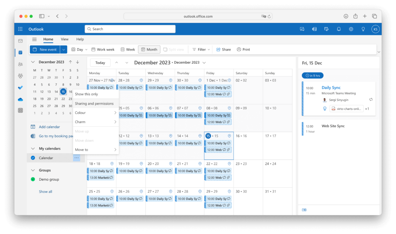This screenshot has width=396, height=234.
Task: Click the Today button
Action: point(100,63)
